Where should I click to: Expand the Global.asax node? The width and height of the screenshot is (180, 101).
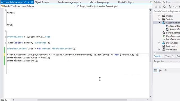pos(159,49)
